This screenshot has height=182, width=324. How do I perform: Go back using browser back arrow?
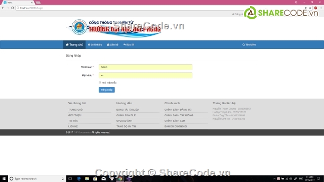point(3,8)
